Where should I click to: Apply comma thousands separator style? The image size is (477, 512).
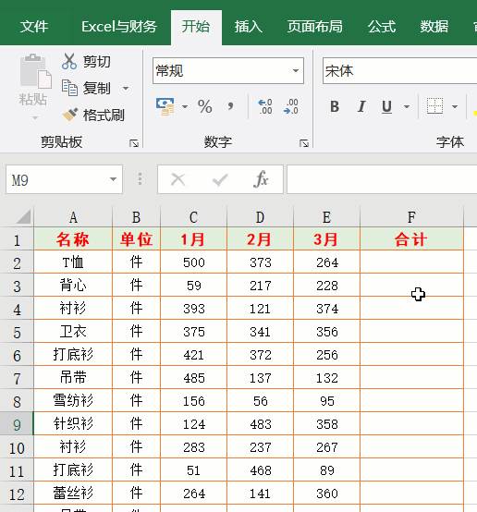[231, 105]
